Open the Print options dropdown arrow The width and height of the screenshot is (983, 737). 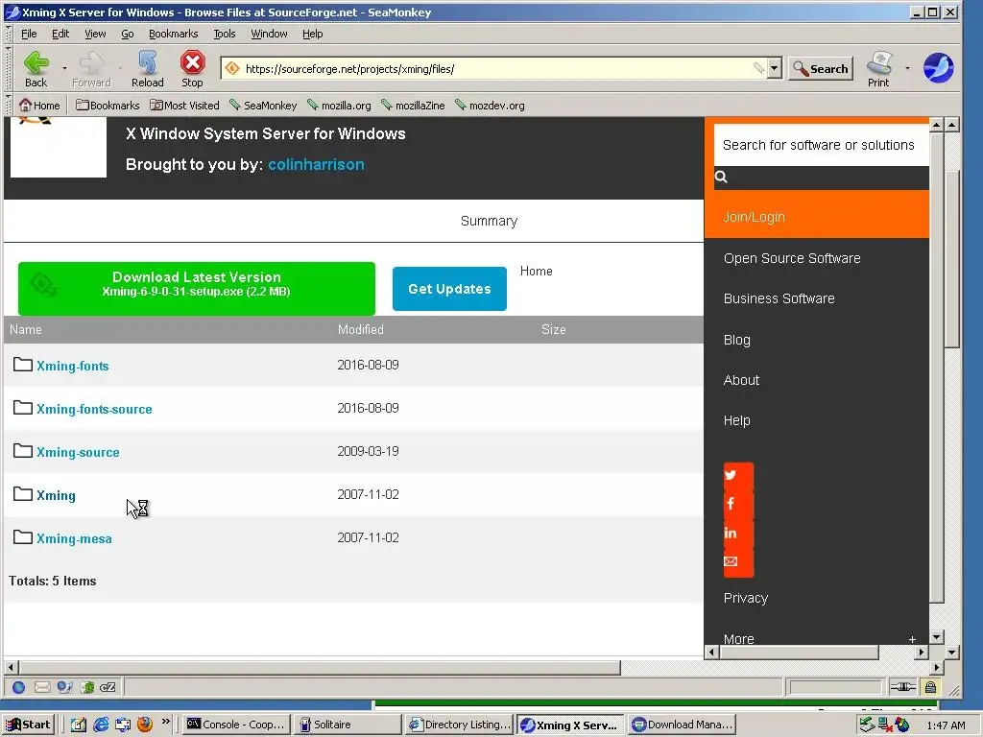(x=907, y=68)
